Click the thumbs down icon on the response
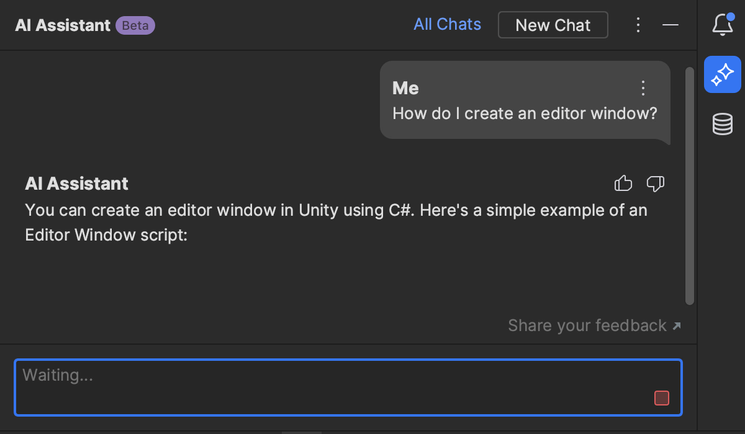 click(656, 184)
